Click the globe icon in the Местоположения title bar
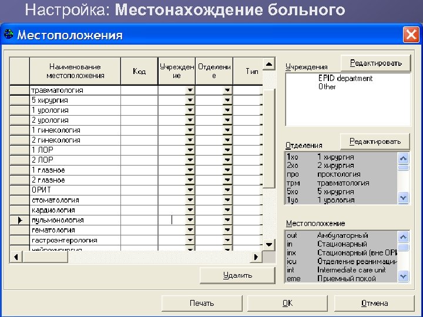 coord(8,34)
